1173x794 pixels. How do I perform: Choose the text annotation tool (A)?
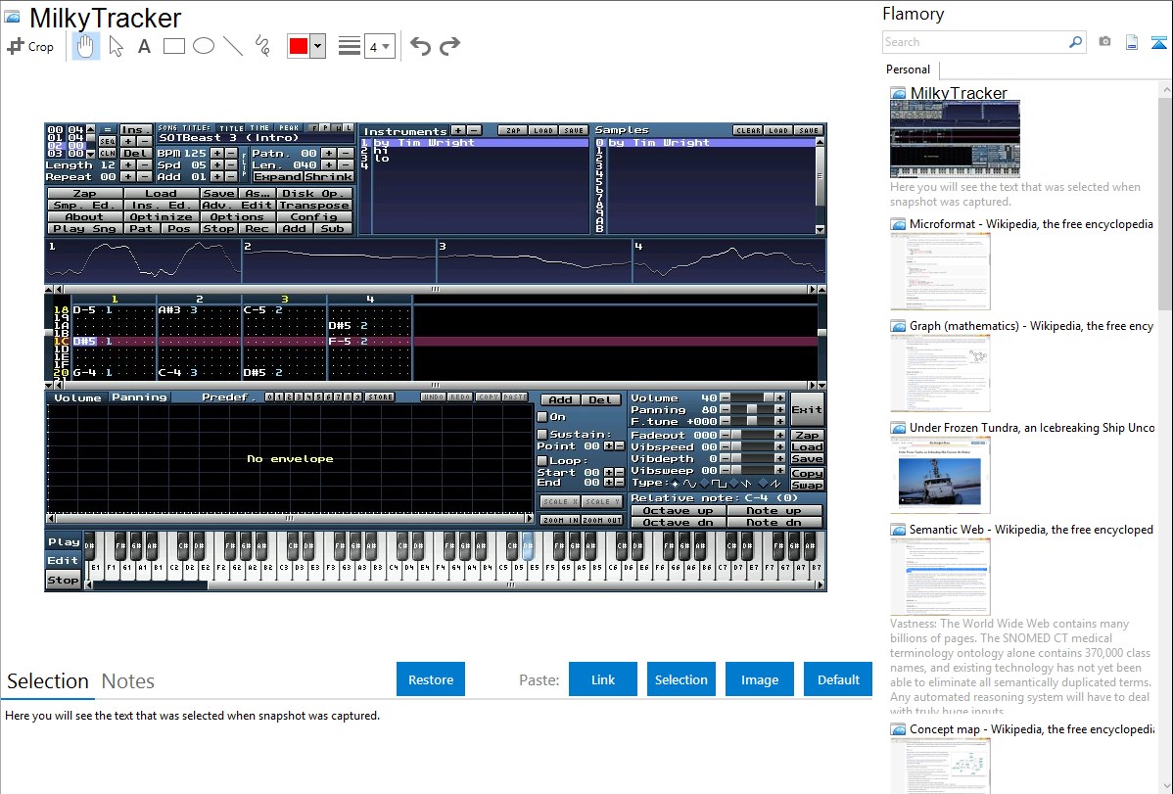tap(144, 46)
